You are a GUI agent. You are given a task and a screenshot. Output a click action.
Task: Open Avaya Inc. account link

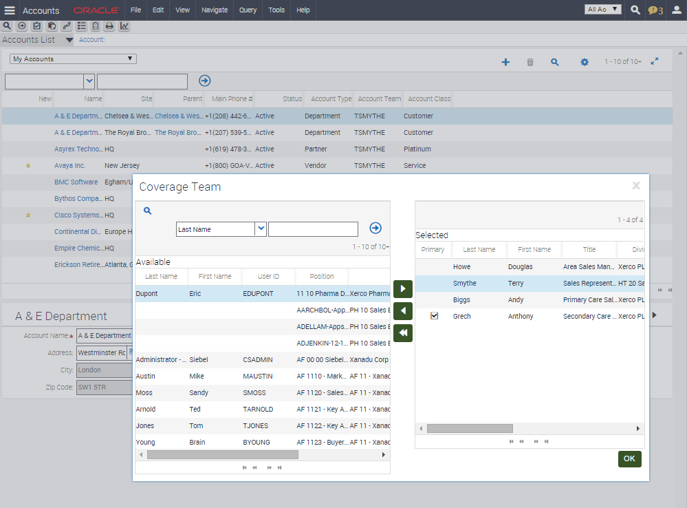pos(69,166)
